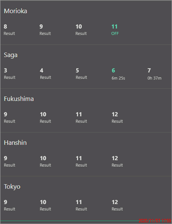Open Morioka race 8 result
The width and height of the screenshot is (172, 224).
tap(9, 30)
